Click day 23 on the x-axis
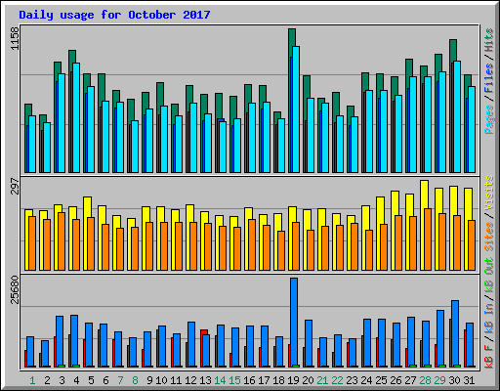The image size is (500, 391). point(352,380)
